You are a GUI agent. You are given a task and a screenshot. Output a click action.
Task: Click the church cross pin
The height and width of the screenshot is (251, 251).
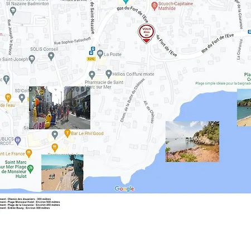point(7,79)
